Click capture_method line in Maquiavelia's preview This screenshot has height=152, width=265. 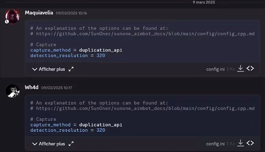click(76, 50)
